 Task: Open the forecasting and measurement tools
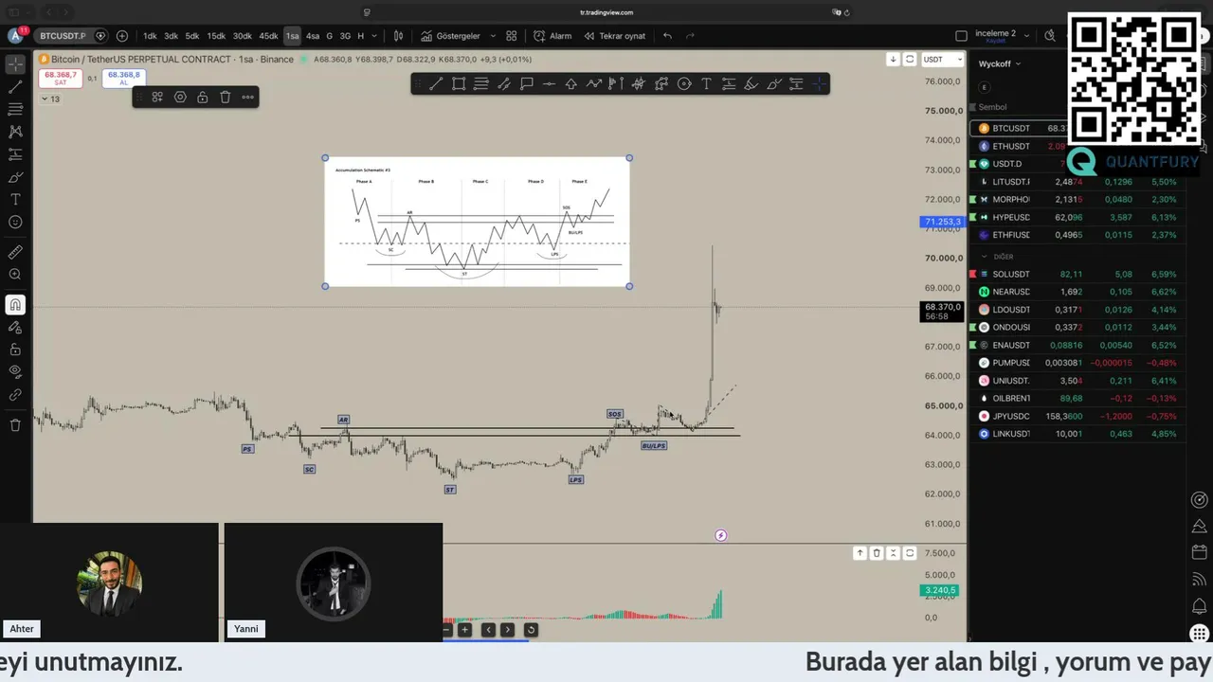coord(15,154)
